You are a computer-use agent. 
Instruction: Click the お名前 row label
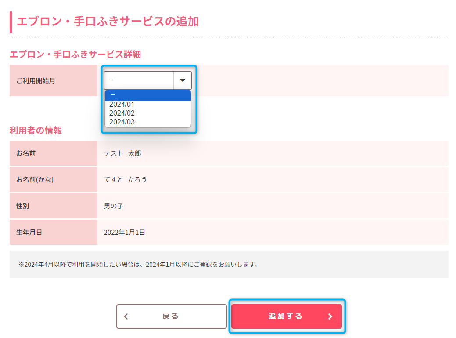coord(26,153)
